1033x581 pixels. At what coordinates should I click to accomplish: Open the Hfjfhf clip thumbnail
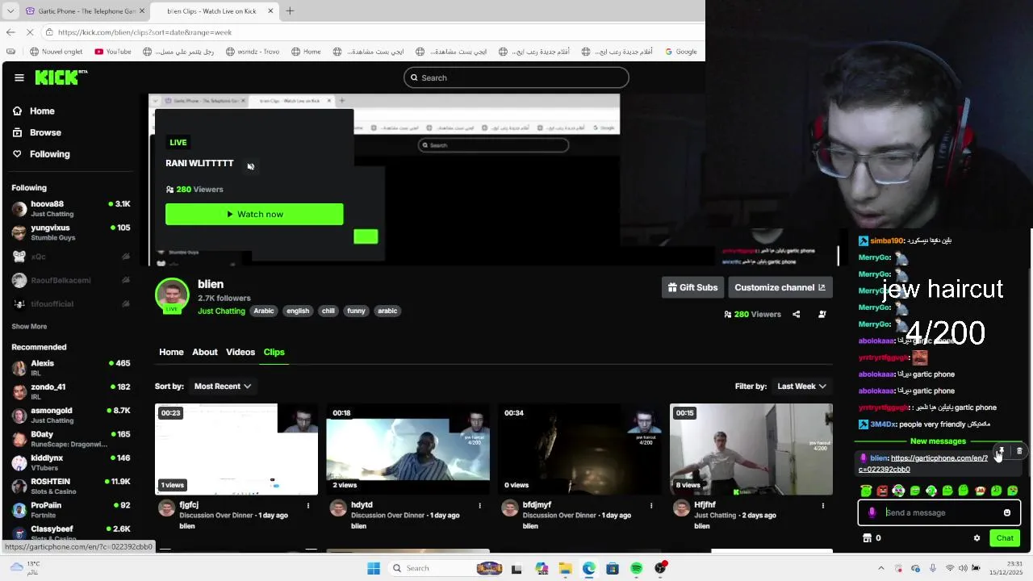click(x=751, y=449)
